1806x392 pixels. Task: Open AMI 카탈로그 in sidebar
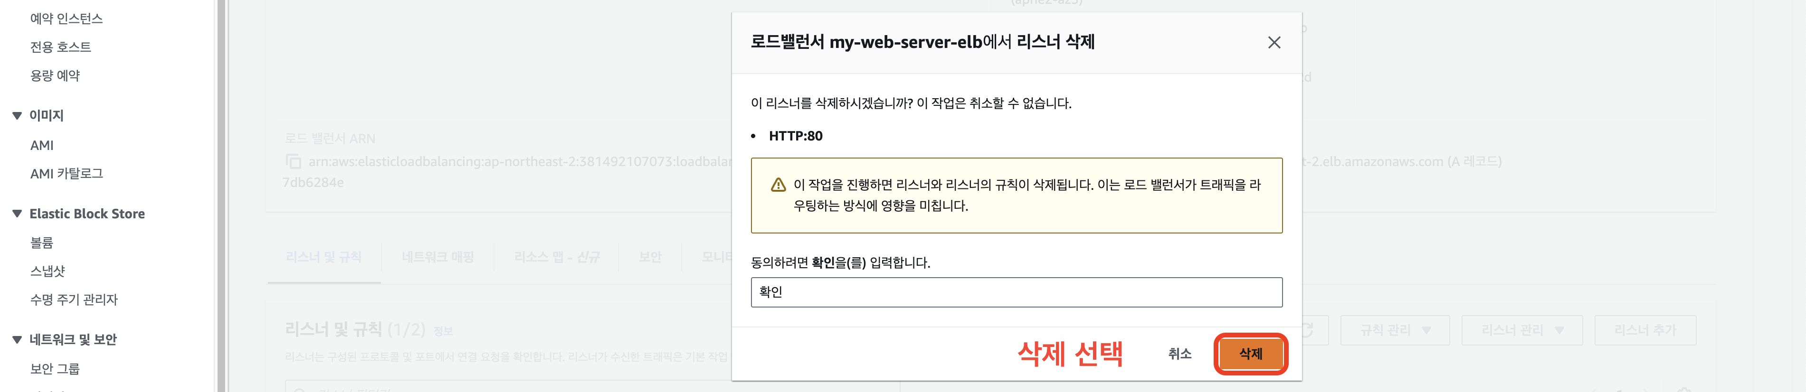coord(67,173)
